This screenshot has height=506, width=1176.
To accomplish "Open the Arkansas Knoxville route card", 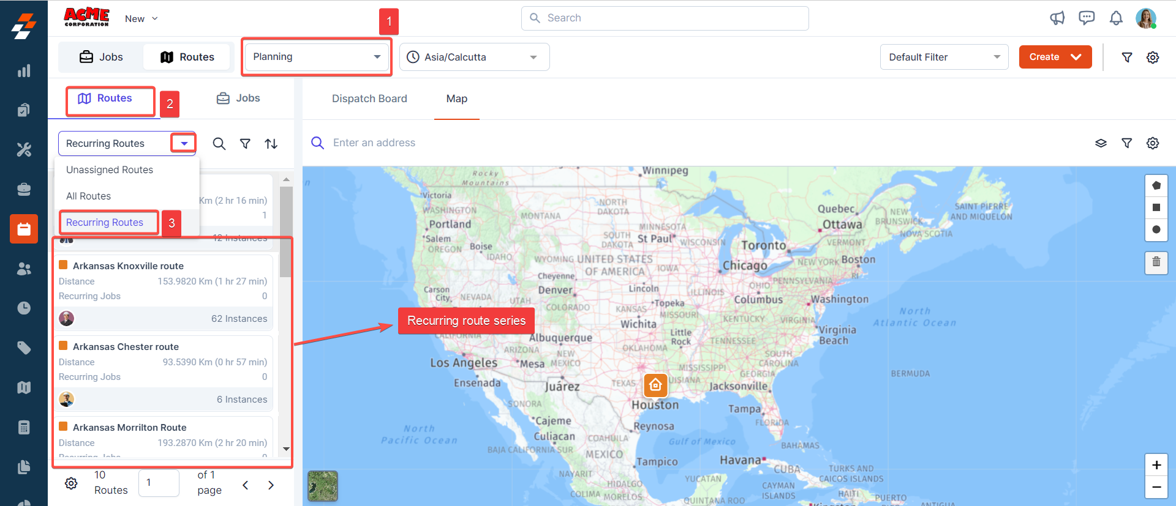I will [164, 292].
